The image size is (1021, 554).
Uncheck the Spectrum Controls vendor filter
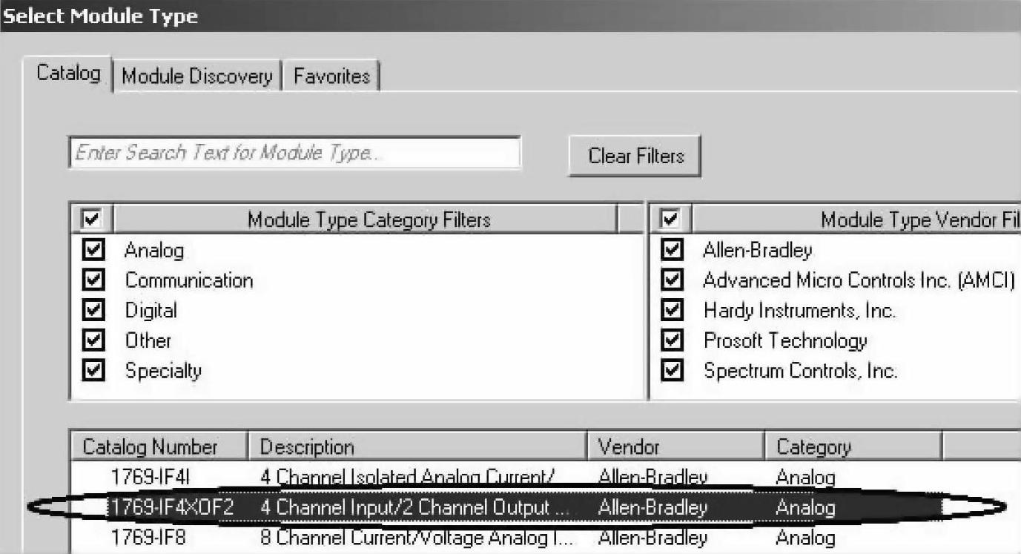(672, 370)
